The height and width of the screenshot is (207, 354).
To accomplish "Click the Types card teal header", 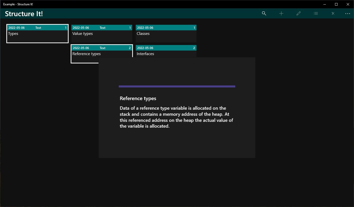I will pyautogui.click(x=37, y=28).
